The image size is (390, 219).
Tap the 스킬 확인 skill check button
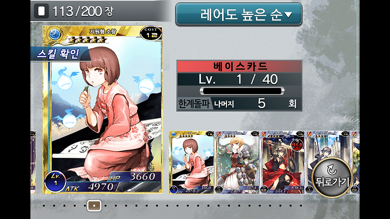click(x=59, y=54)
